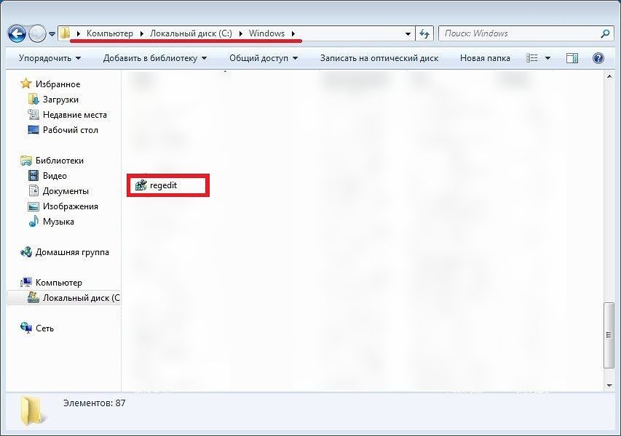Expand the arrow after Windows breadcrumb
This screenshot has height=436, width=621.
click(293, 33)
